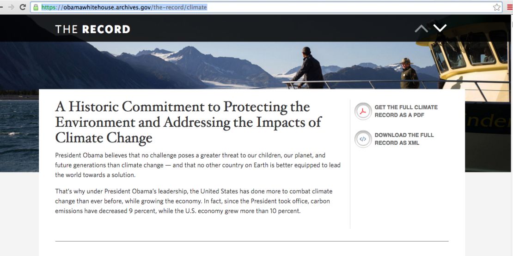The height and width of the screenshot is (256, 513).
Task: Go to previous section with up chevron
Action: [421, 29]
